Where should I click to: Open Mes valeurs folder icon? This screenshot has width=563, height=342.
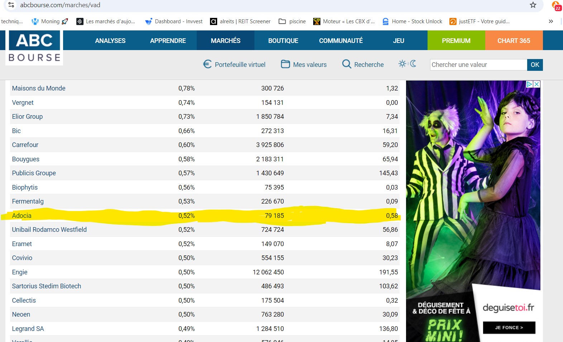[285, 64]
